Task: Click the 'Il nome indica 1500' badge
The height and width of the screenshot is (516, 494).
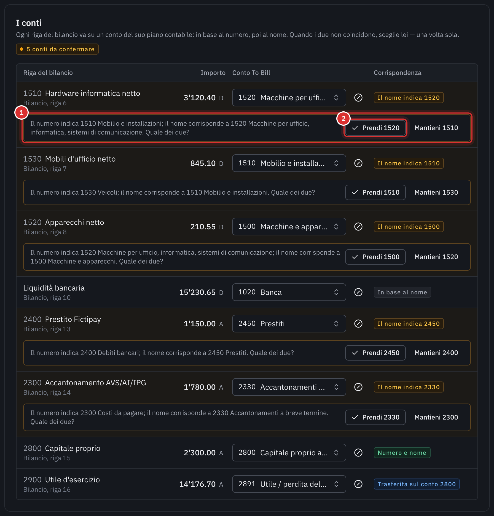Action: tap(409, 227)
